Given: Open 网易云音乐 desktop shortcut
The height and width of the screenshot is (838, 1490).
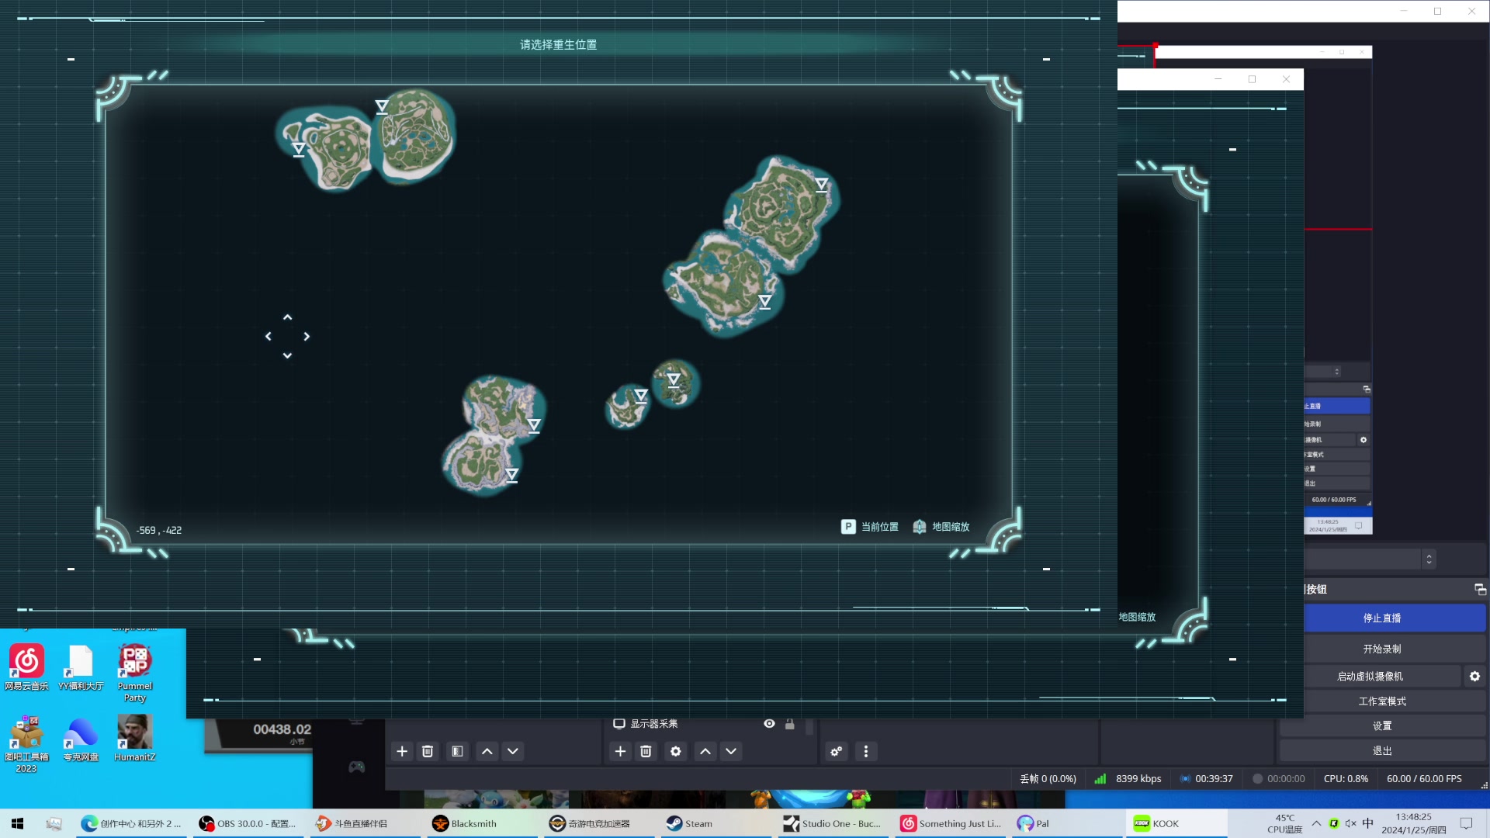Looking at the screenshot, I should tap(26, 667).
